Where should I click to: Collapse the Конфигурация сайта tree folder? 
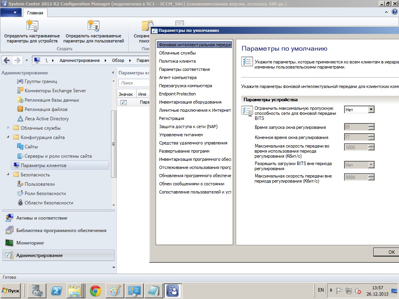click(x=8, y=137)
